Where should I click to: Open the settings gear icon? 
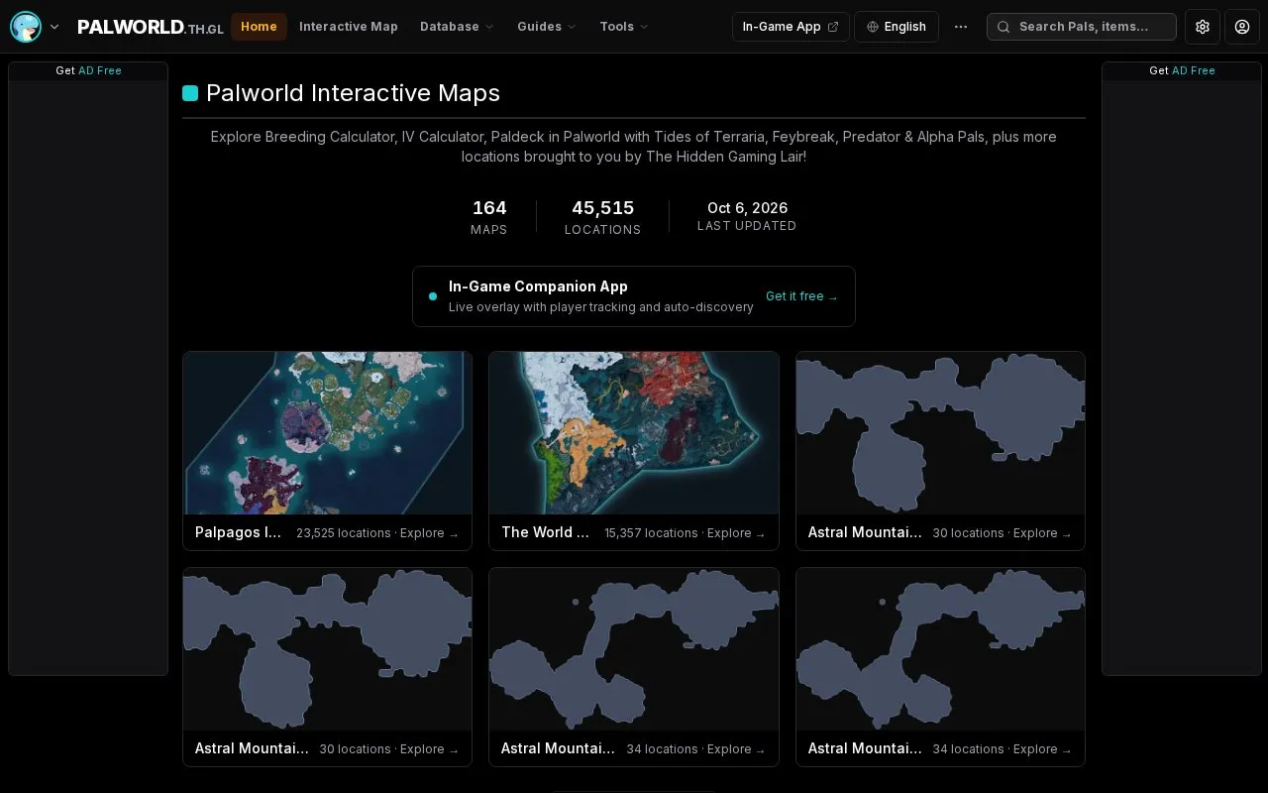(x=1203, y=27)
